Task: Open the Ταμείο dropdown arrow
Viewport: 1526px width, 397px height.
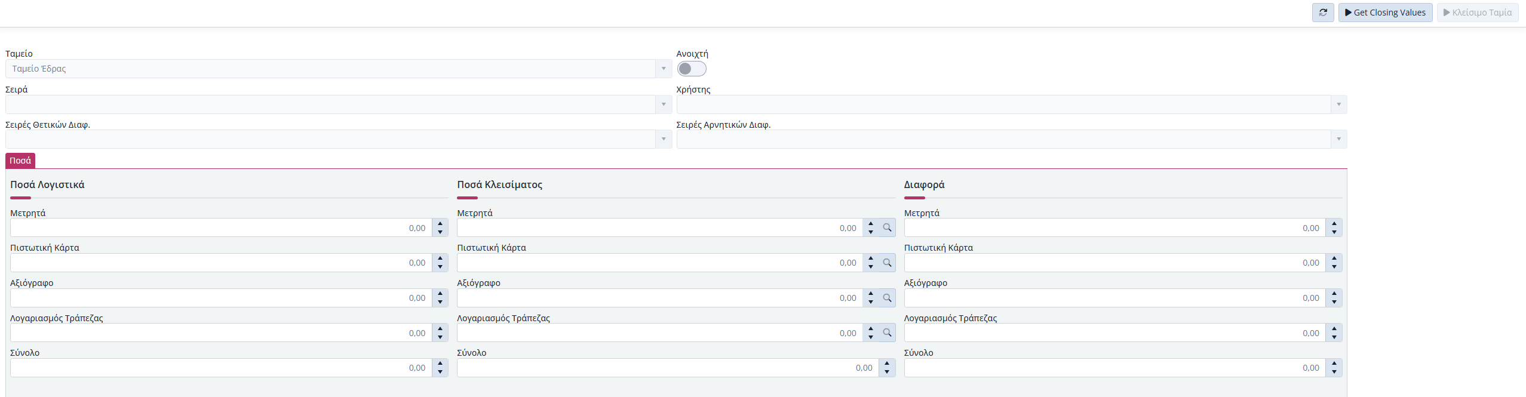Action: pyautogui.click(x=663, y=69)
